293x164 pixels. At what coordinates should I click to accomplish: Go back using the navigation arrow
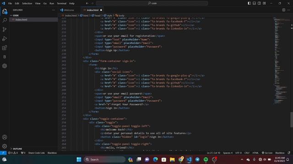click(87, 3)
